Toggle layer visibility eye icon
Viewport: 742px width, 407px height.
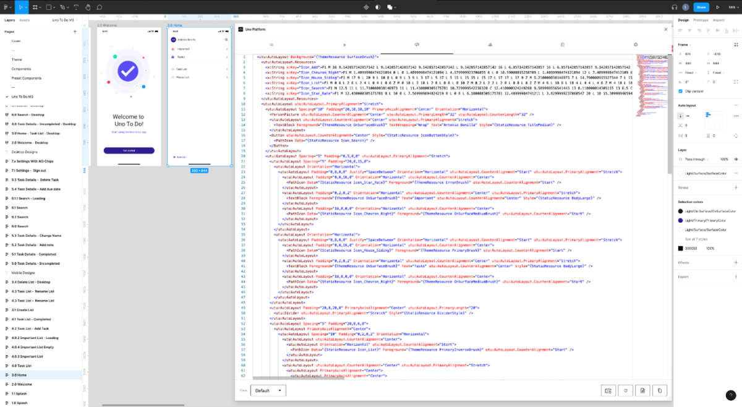[736, 159]
